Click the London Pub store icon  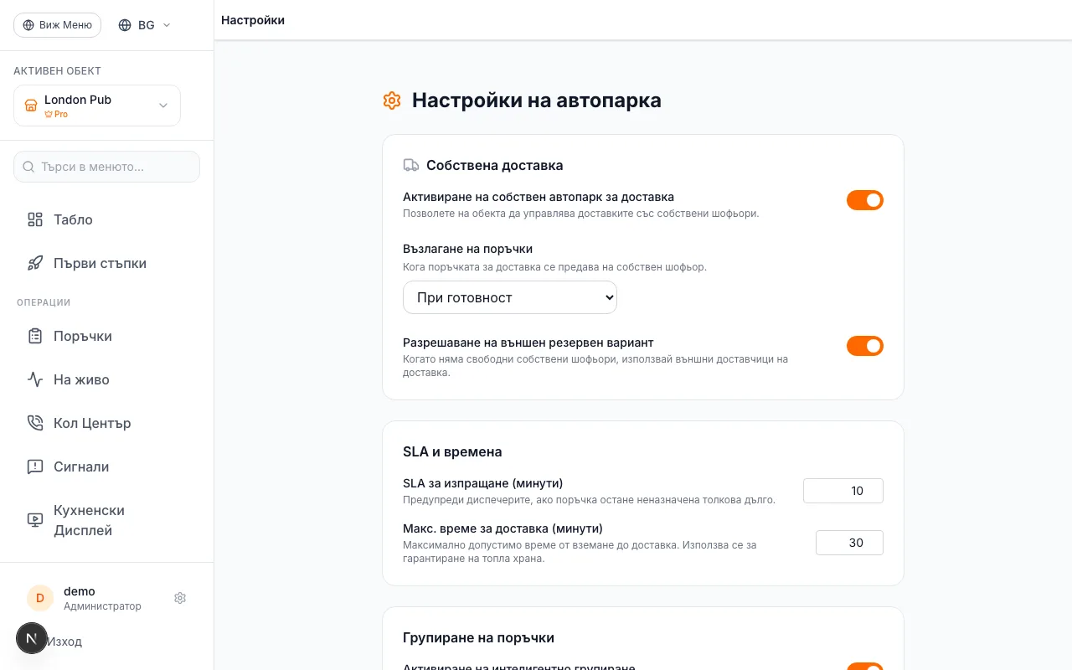pyautogui.click(x=31, y=106)
